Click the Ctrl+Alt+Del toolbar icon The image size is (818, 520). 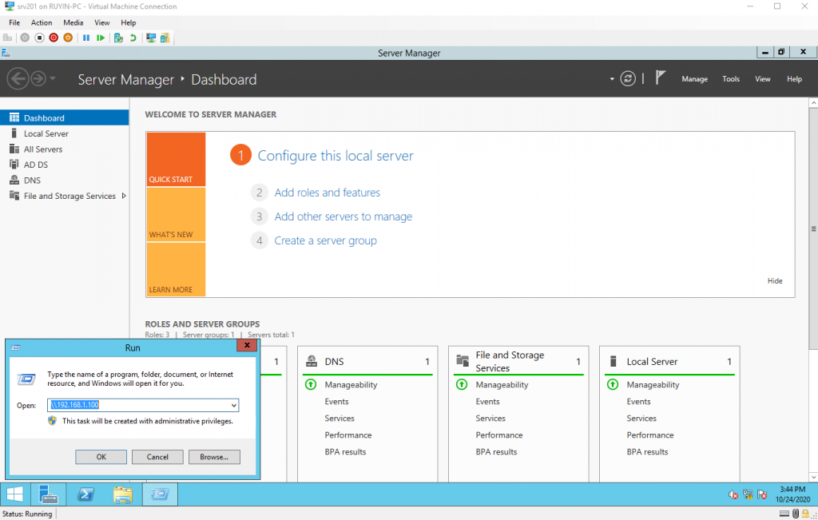7,38
